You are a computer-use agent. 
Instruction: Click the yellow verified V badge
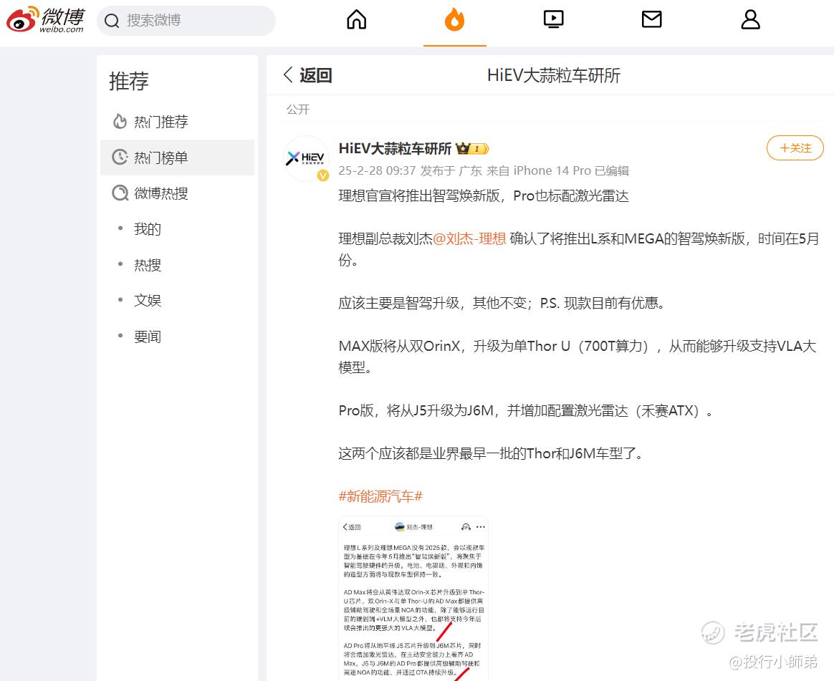(323, 176)
